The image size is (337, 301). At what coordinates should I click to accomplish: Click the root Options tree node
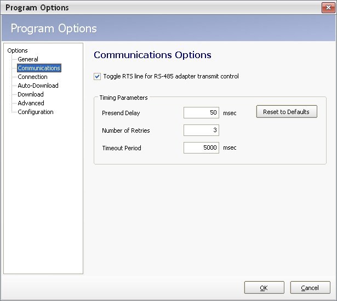[x=18, y=50]
